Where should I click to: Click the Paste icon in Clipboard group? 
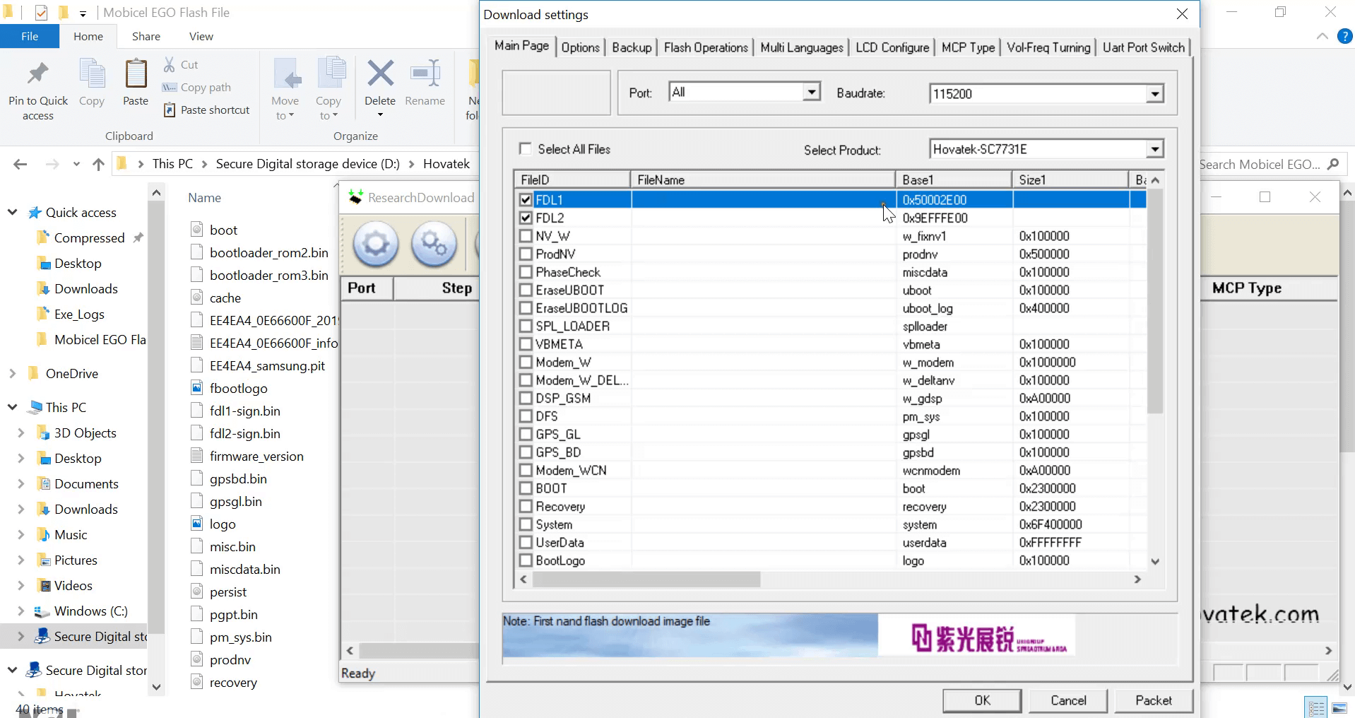click(136, 74)
